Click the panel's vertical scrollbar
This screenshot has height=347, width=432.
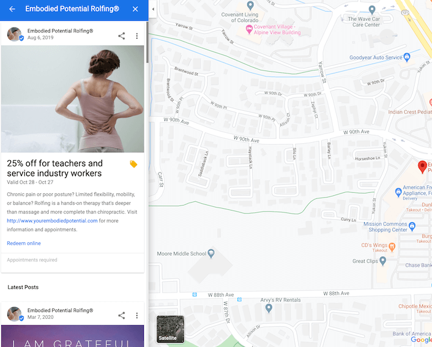tap(147, 42)
